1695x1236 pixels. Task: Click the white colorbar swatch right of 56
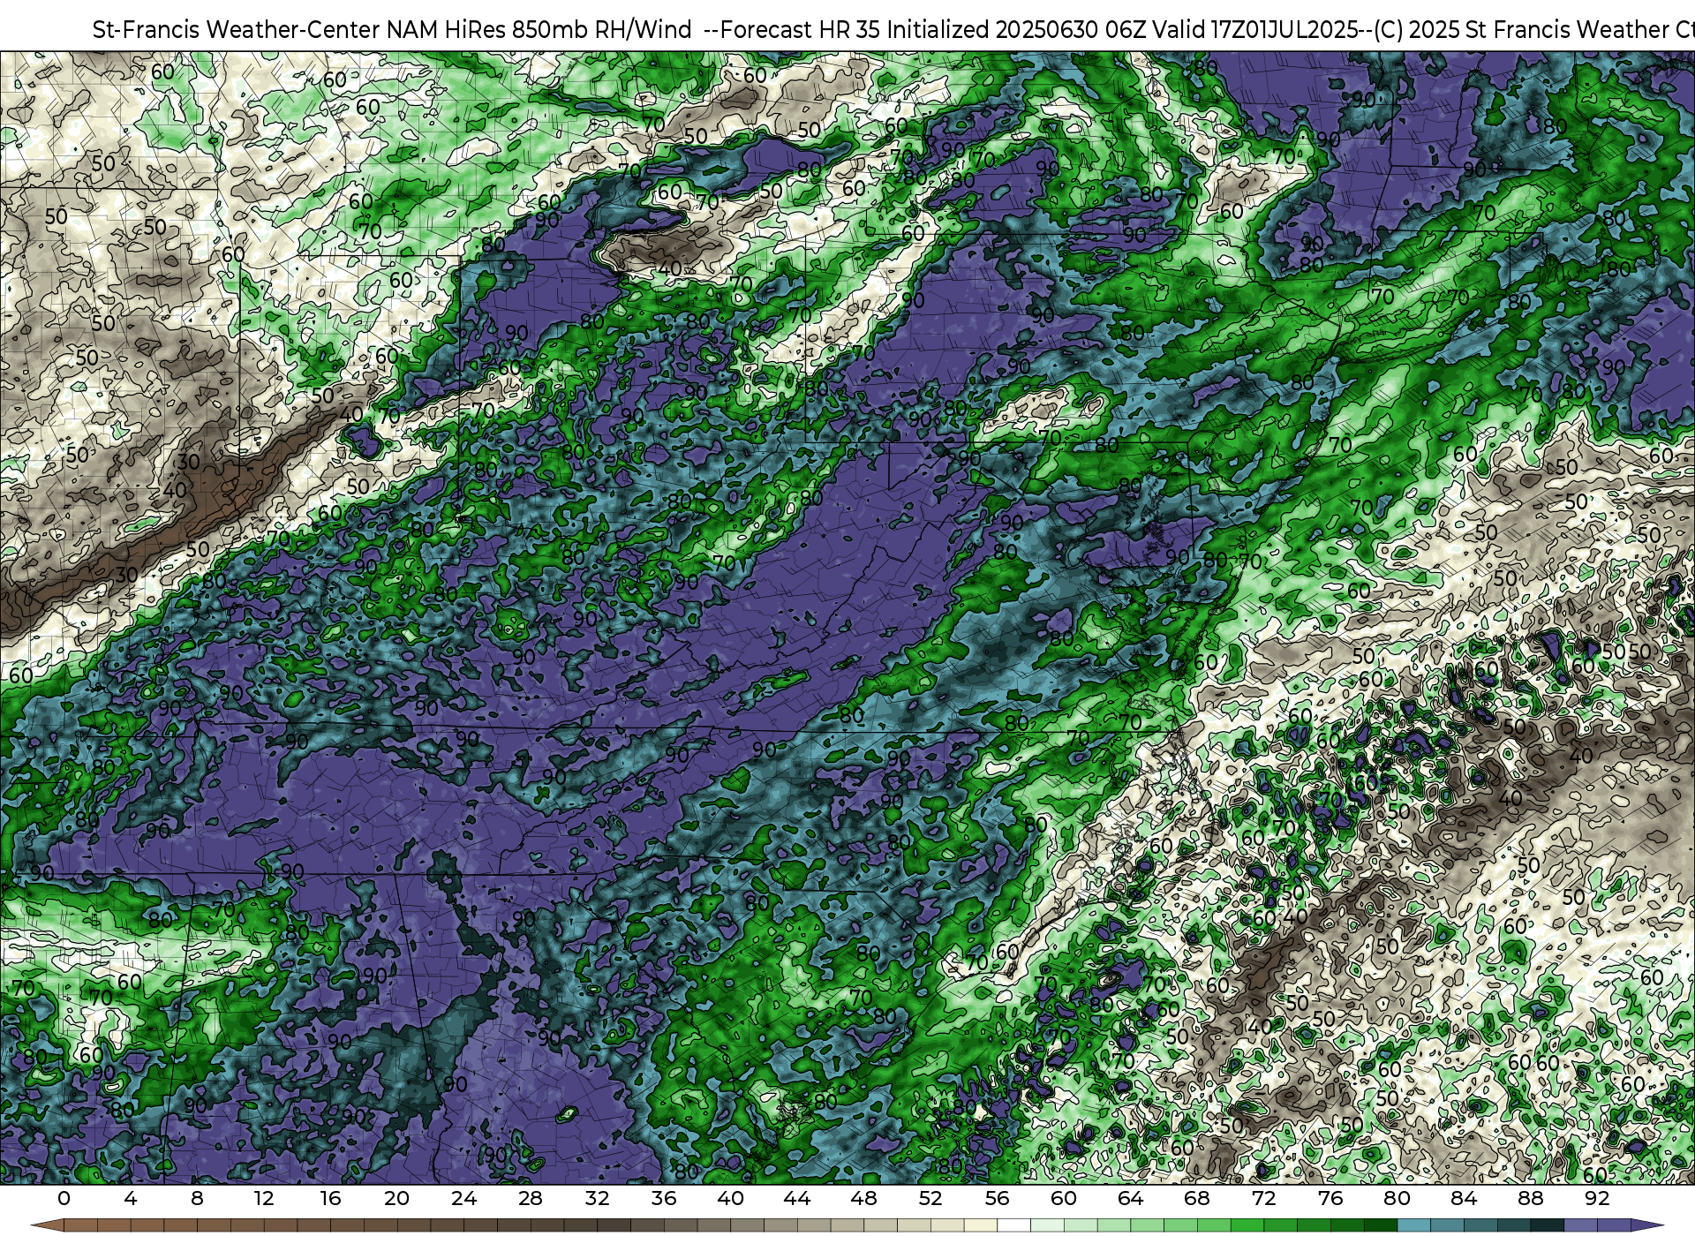click(1013, 1225)
